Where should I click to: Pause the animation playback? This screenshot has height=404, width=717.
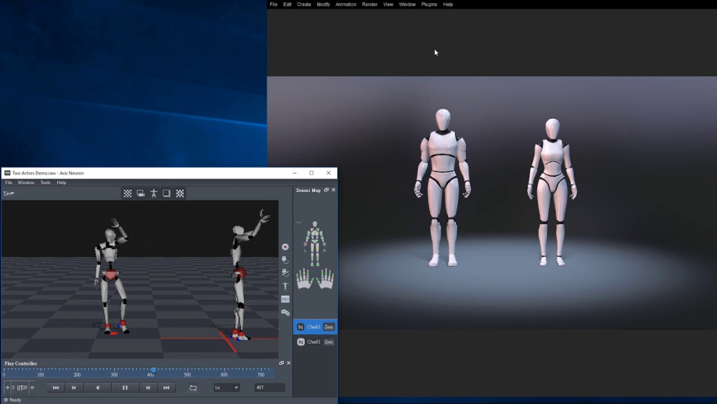coord(124,387)
